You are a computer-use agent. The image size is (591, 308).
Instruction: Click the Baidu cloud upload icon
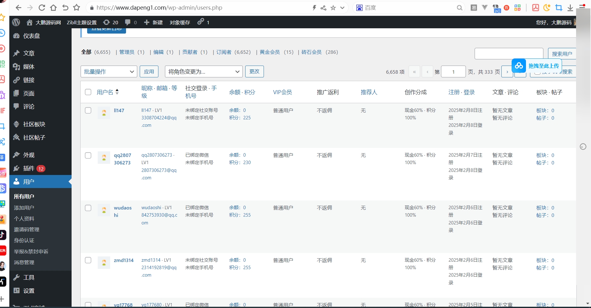(519, 66)
